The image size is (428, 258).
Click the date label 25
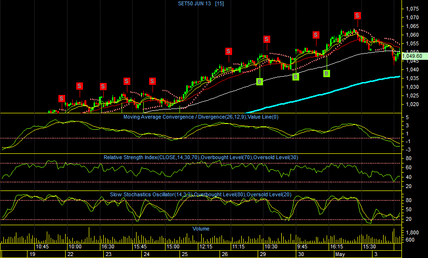pyautogui.click(x=185, y=254)
